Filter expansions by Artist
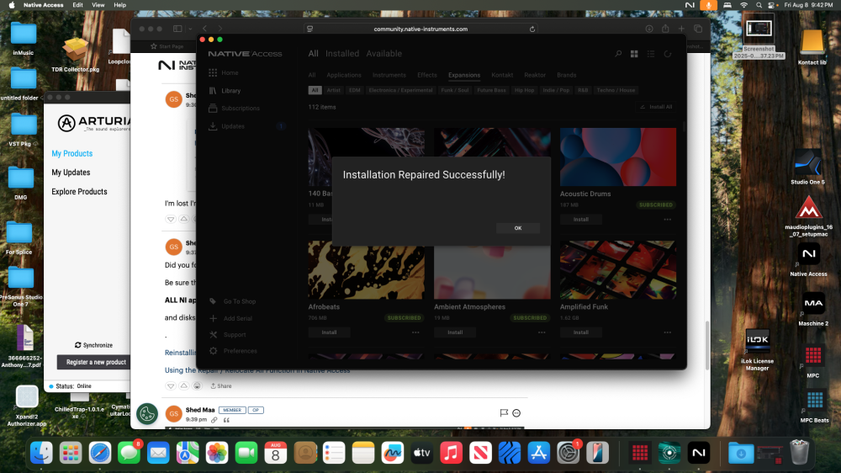Screen dimensions: 841x473 point(333,90)
